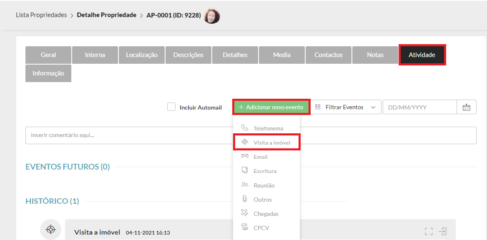Click the contract icon beside CPCV
The height and width of the screenshot is (240, 487).
pyautogui.click(x=245, y=227)
